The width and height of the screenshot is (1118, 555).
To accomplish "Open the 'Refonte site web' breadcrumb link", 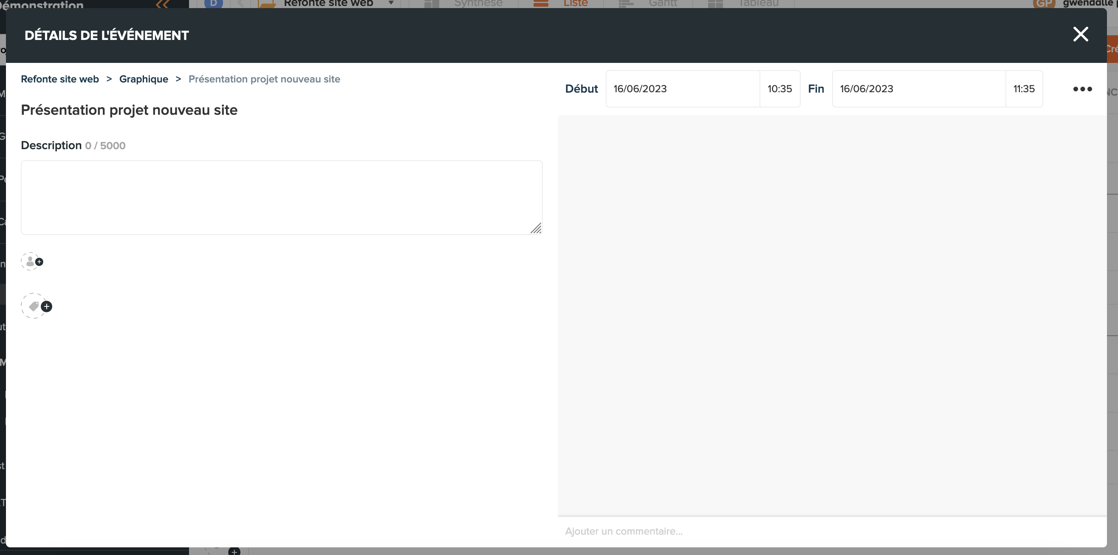I will pos(60,79).
